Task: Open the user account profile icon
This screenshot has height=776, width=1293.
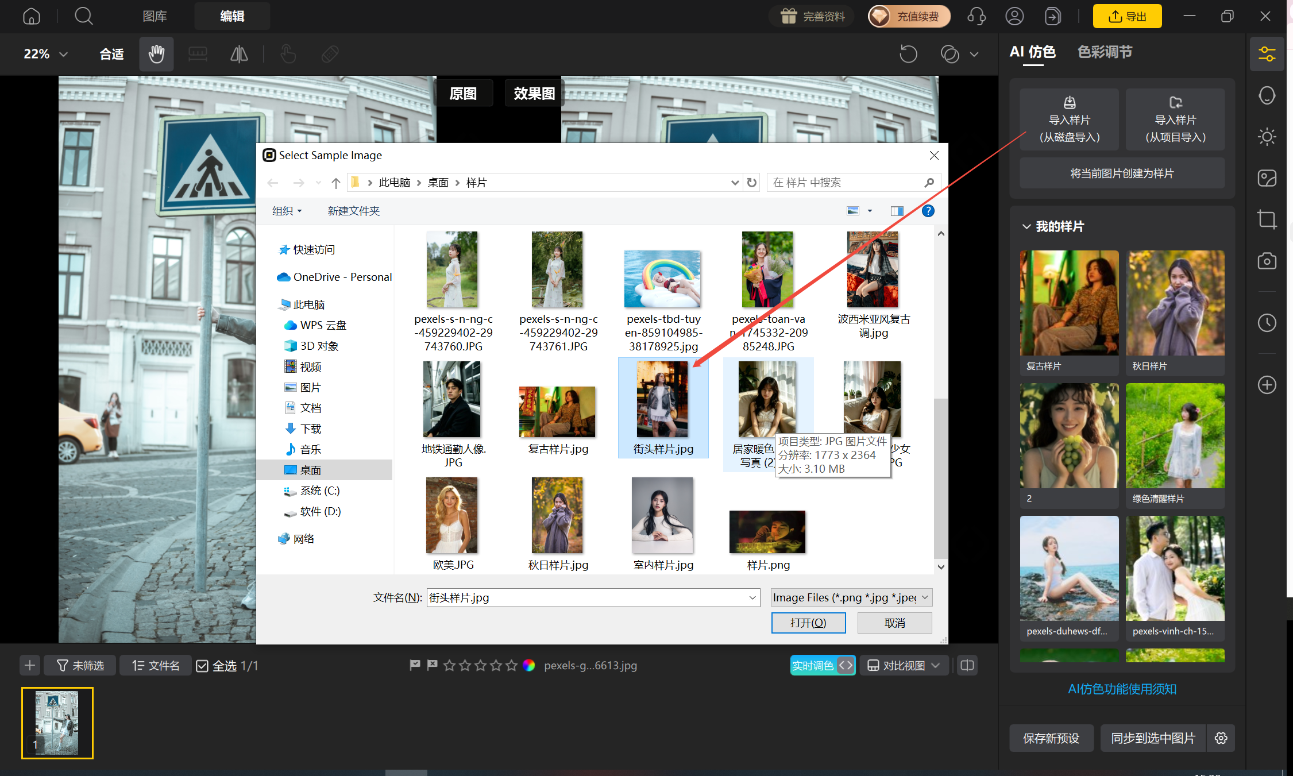Action: (1014, 16)
